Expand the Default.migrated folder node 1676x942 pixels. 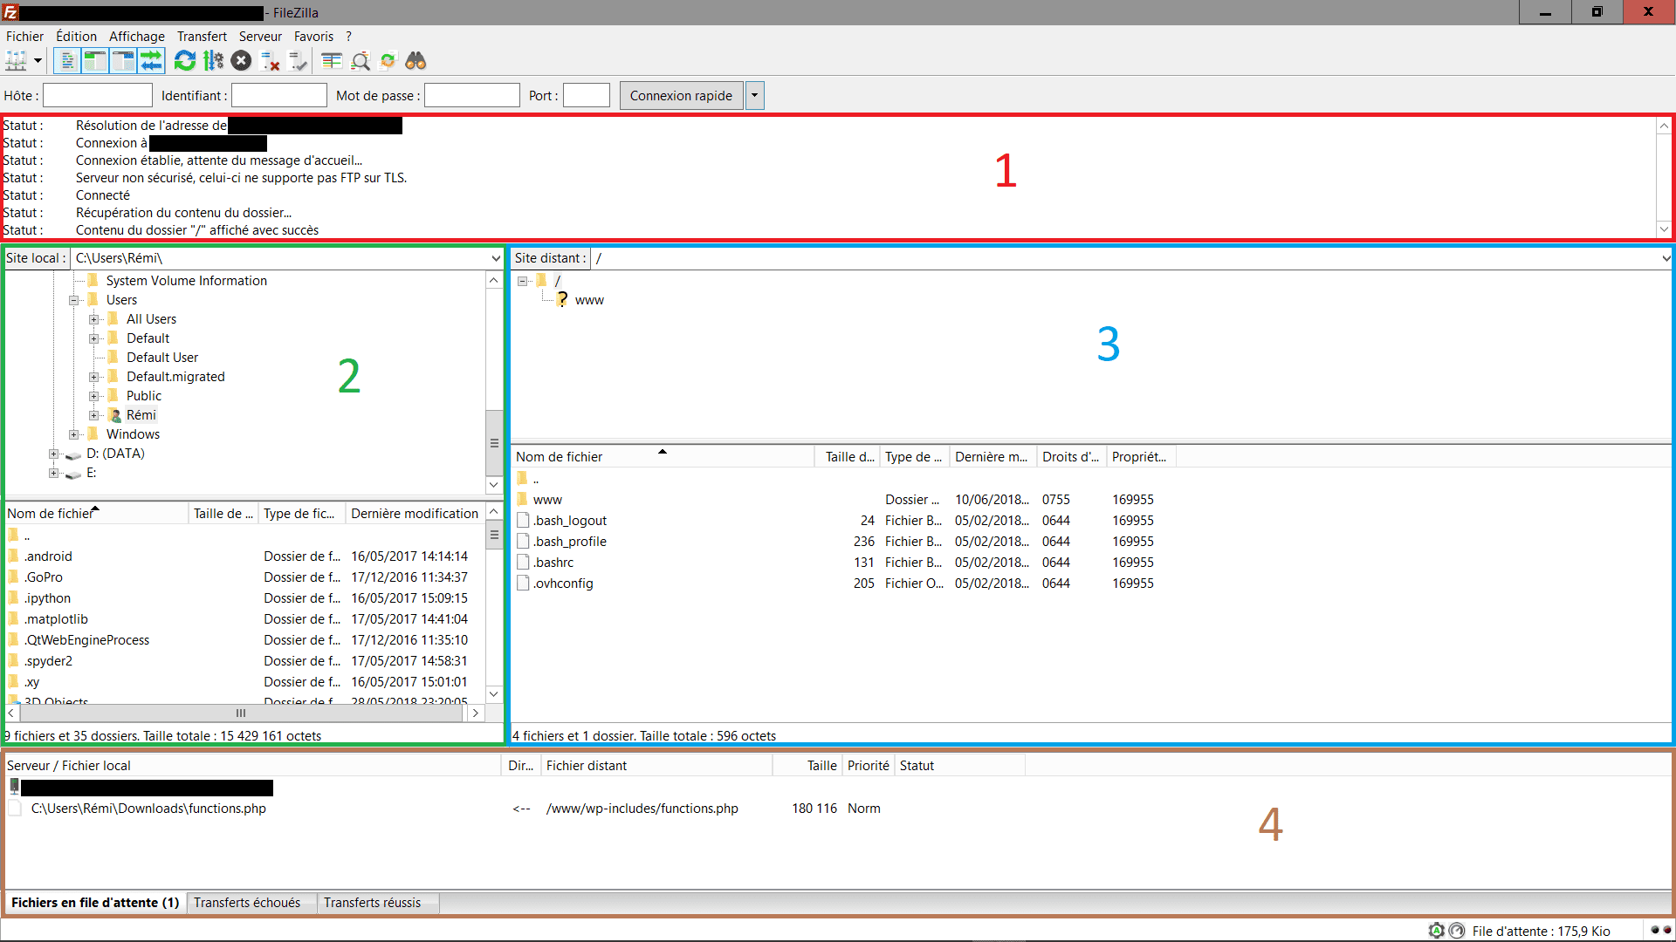(94, 377)
